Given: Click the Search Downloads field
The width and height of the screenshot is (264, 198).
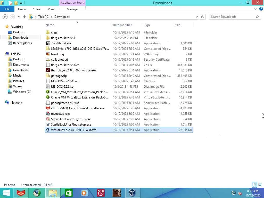Looking at the screenshot, I should (235, 17).
